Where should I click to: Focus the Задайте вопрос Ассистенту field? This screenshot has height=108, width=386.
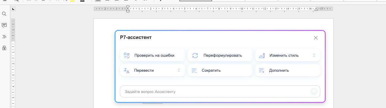(x=220, y=91)
